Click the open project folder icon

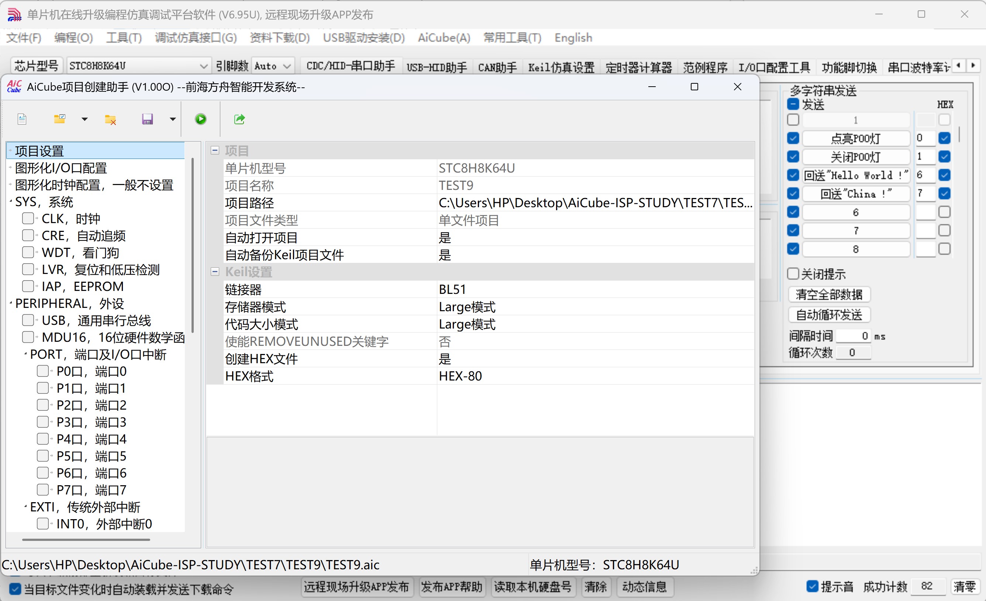pyautogui.click(x=60, y=119)
